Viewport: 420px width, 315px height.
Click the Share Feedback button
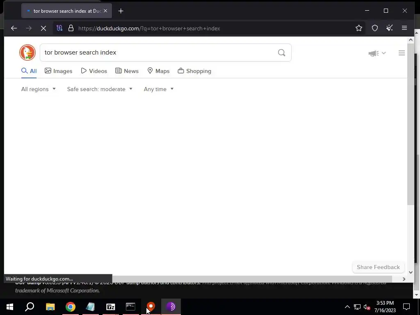pyautogui.click(x=378, y=267)
